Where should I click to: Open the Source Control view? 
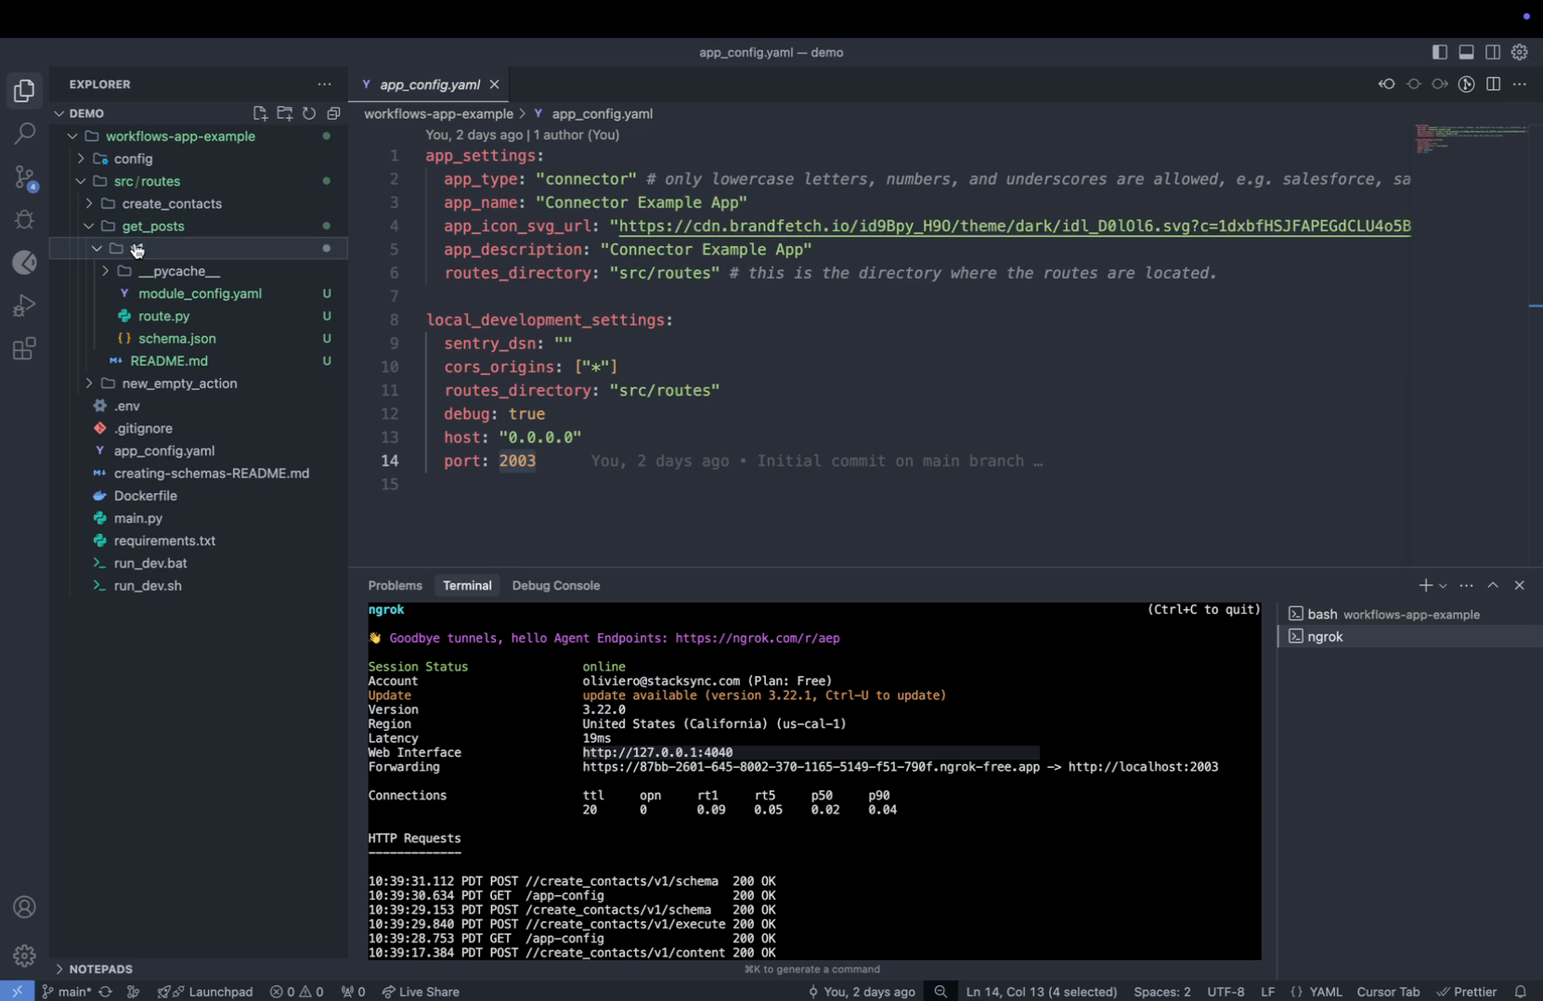pos(25,176)
